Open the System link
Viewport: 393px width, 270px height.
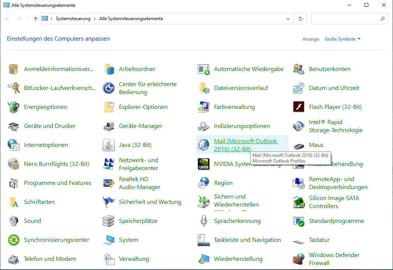128,240
